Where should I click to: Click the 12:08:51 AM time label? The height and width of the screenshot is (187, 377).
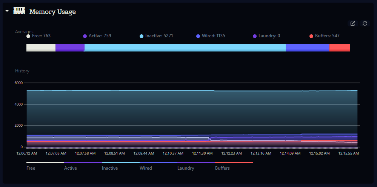(x=114, y=153)
